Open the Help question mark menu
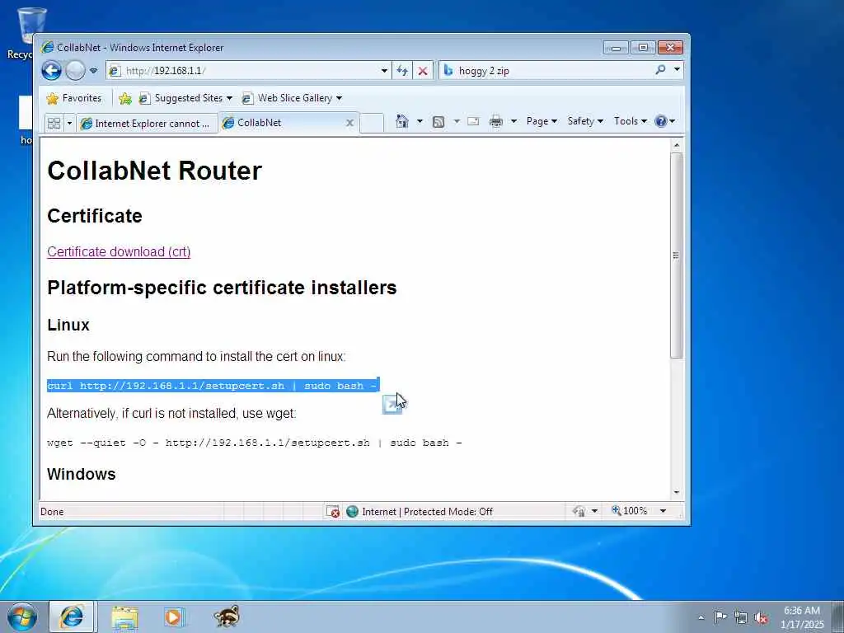 click(x=665, y=121)
